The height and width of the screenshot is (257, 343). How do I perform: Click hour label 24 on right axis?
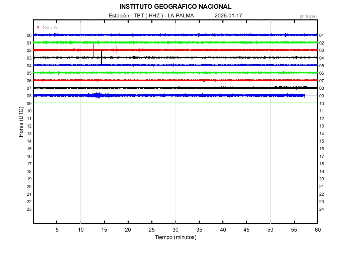coord(322,209)
